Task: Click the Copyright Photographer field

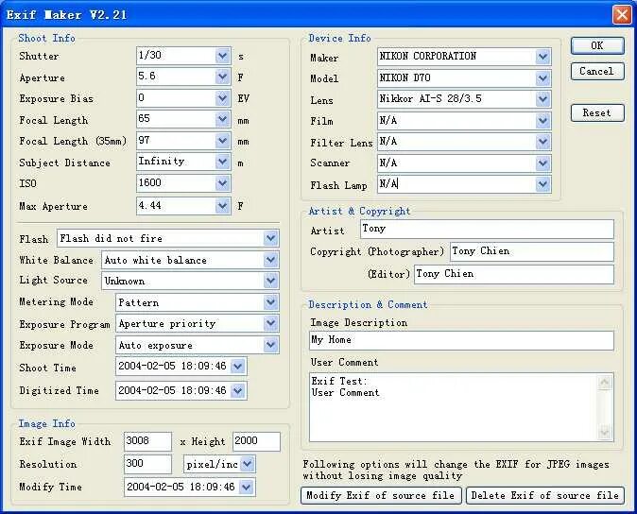Action: [532, 251]
